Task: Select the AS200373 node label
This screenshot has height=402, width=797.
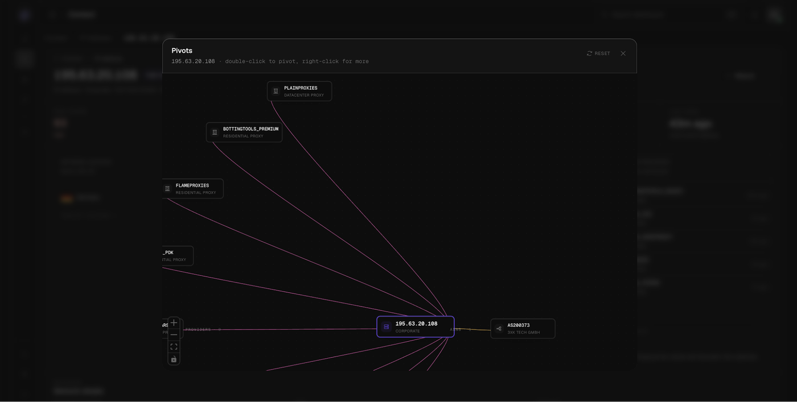Action: click(x=519, y=325)
